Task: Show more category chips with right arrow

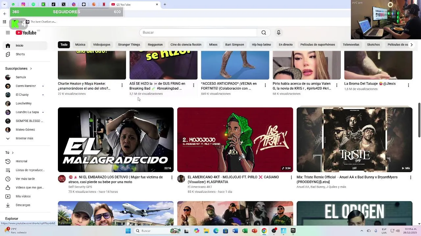Action: [x=411, y=45]
